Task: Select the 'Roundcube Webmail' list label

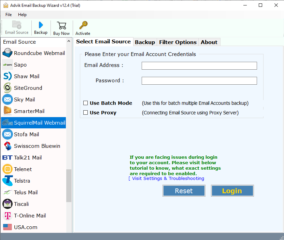Action: 40,53
